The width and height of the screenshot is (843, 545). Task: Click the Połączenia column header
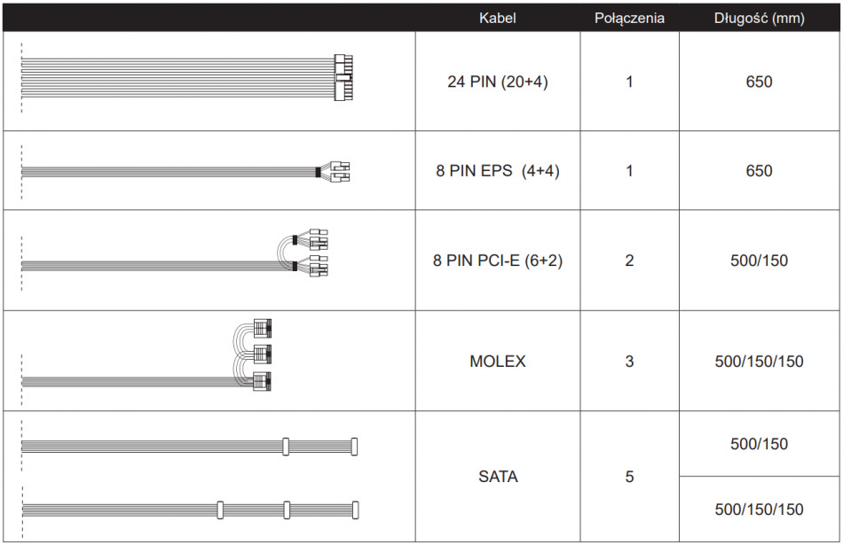(629, 18)
